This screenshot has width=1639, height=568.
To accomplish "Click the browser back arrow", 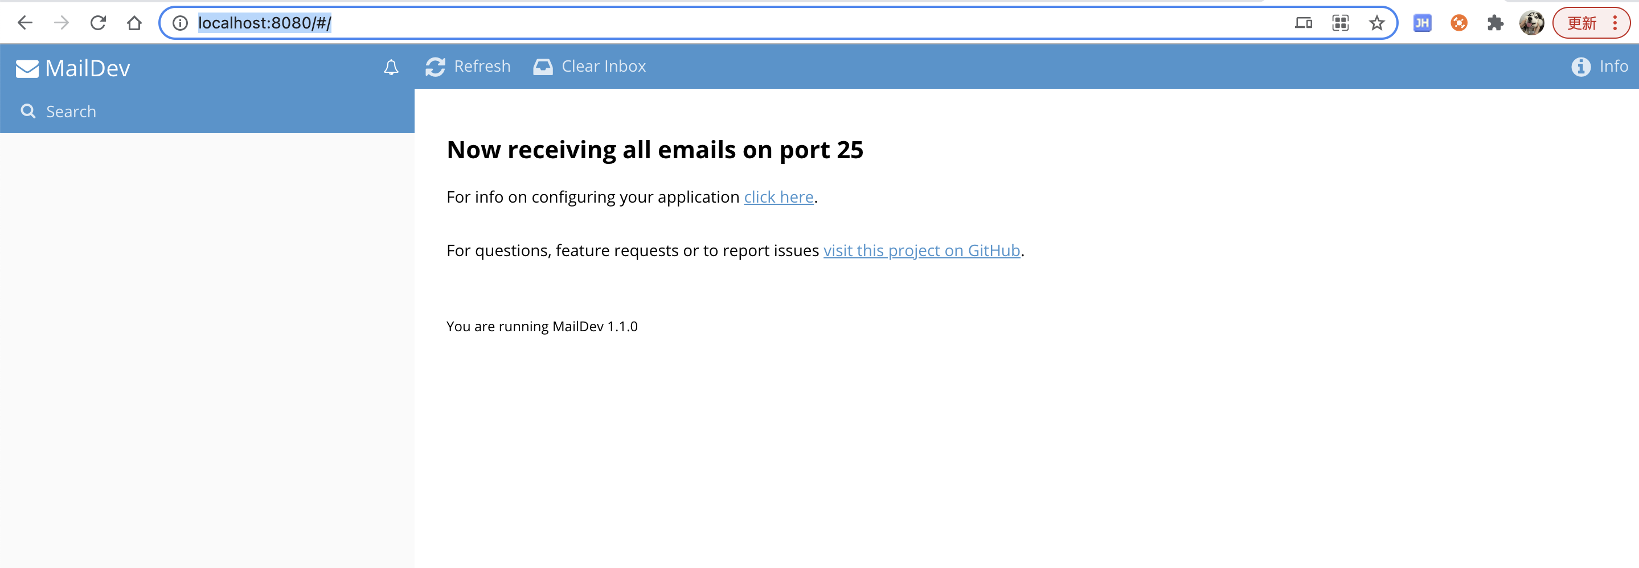I will tap(25, 23).
